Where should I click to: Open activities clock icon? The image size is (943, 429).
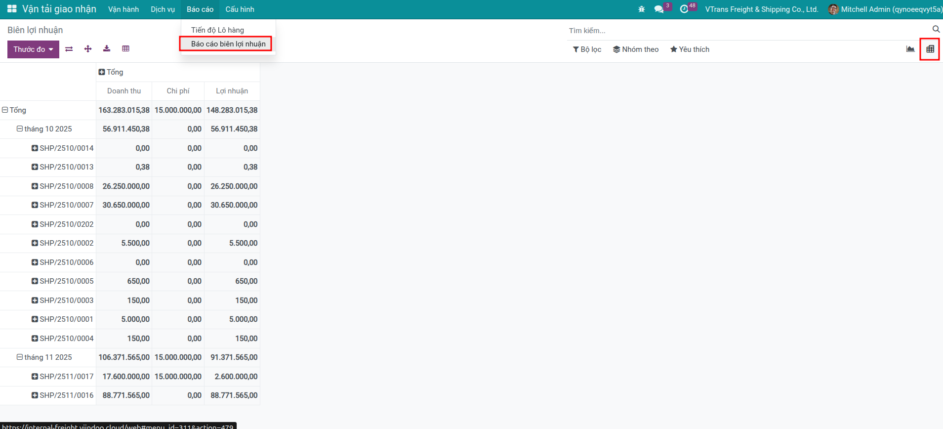(684, 9)
